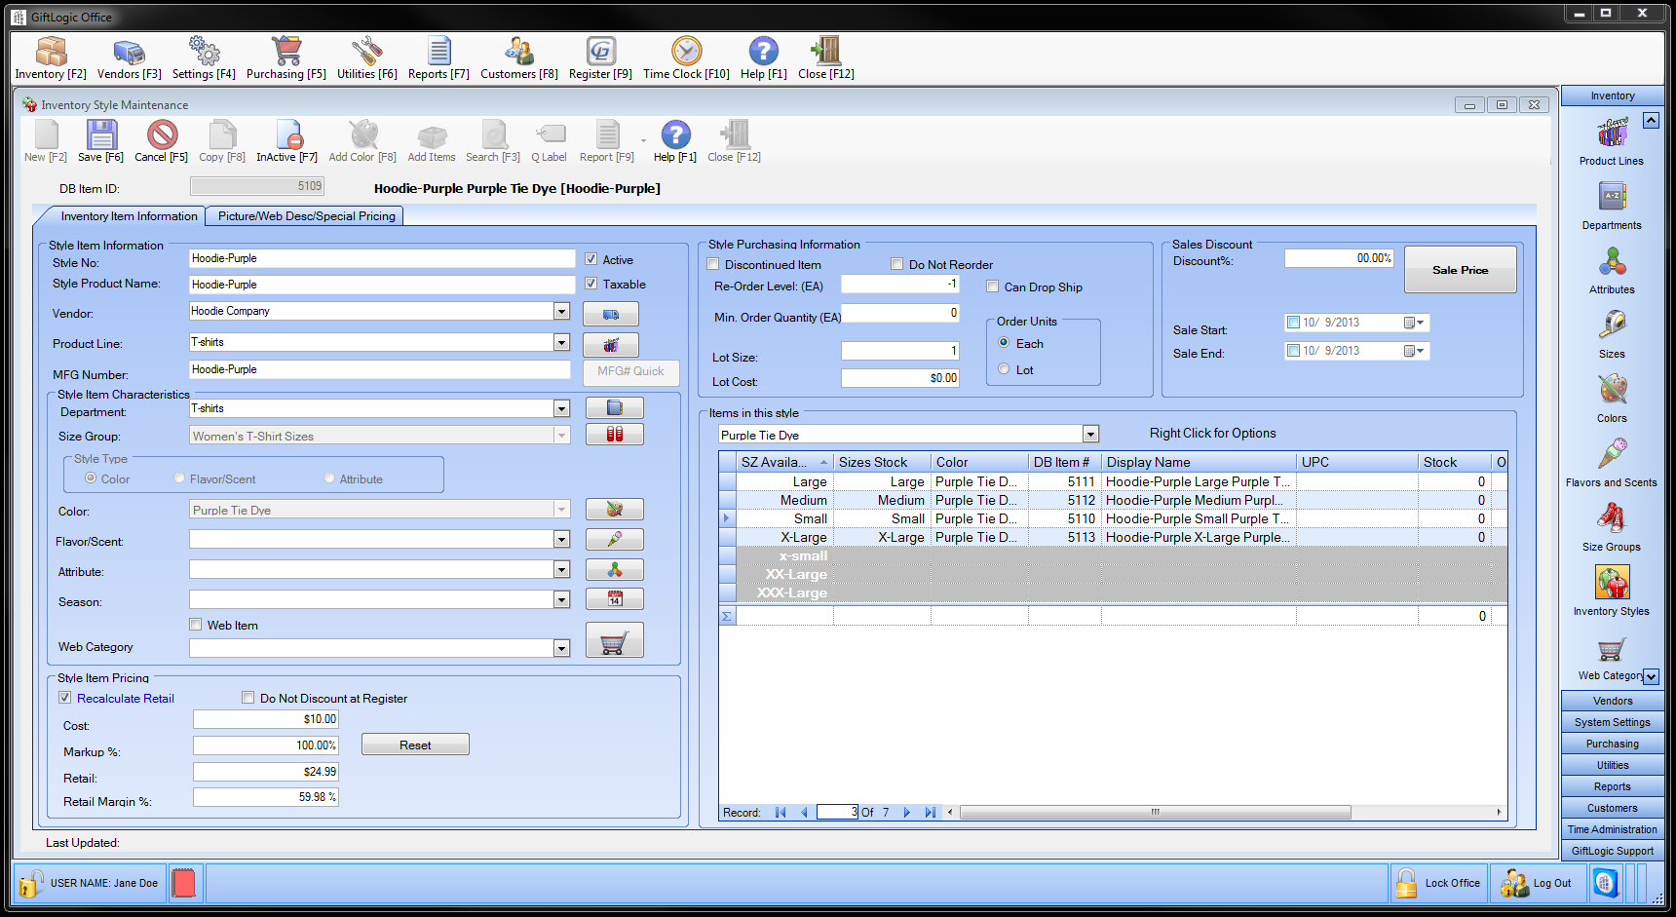This screenshot has width=1676, height=917.
Task: Click horizontal scrollbar in items grid
Action: coord(1155,812)
